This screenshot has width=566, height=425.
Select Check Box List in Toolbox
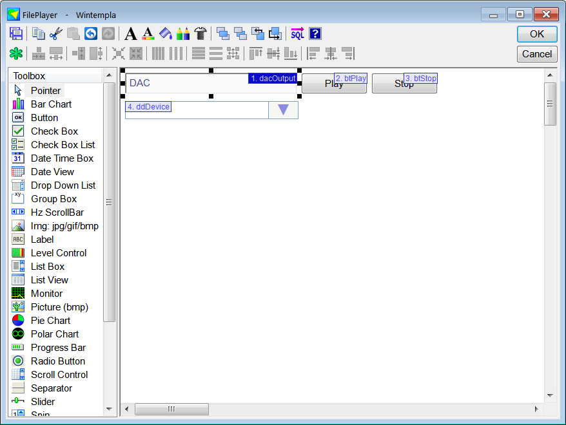pyautogui.click(x=63, y=145)
